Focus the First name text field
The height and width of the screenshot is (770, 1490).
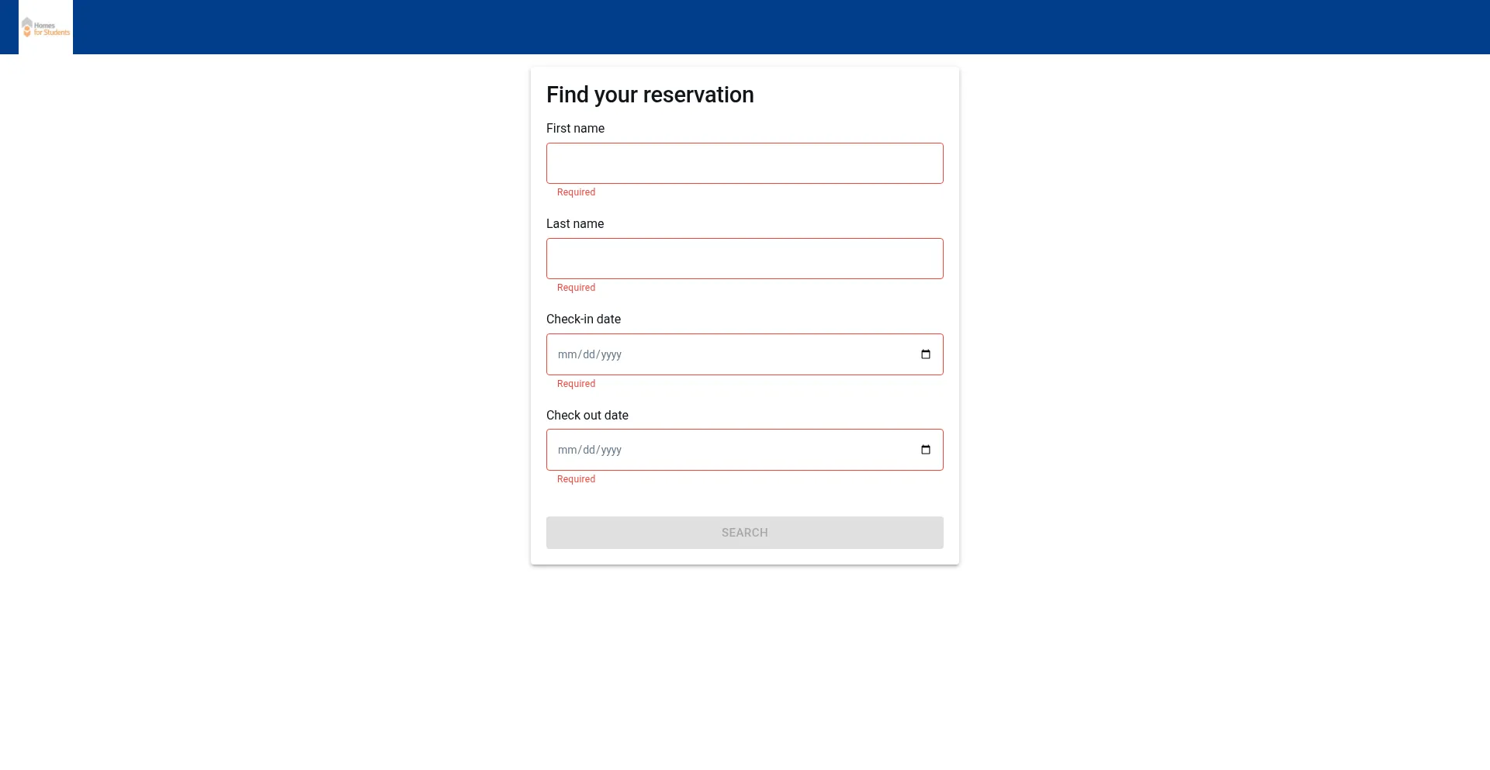744,163
